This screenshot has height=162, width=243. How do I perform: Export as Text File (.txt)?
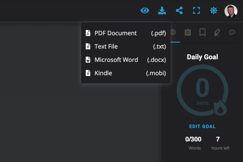click(126, 46)
